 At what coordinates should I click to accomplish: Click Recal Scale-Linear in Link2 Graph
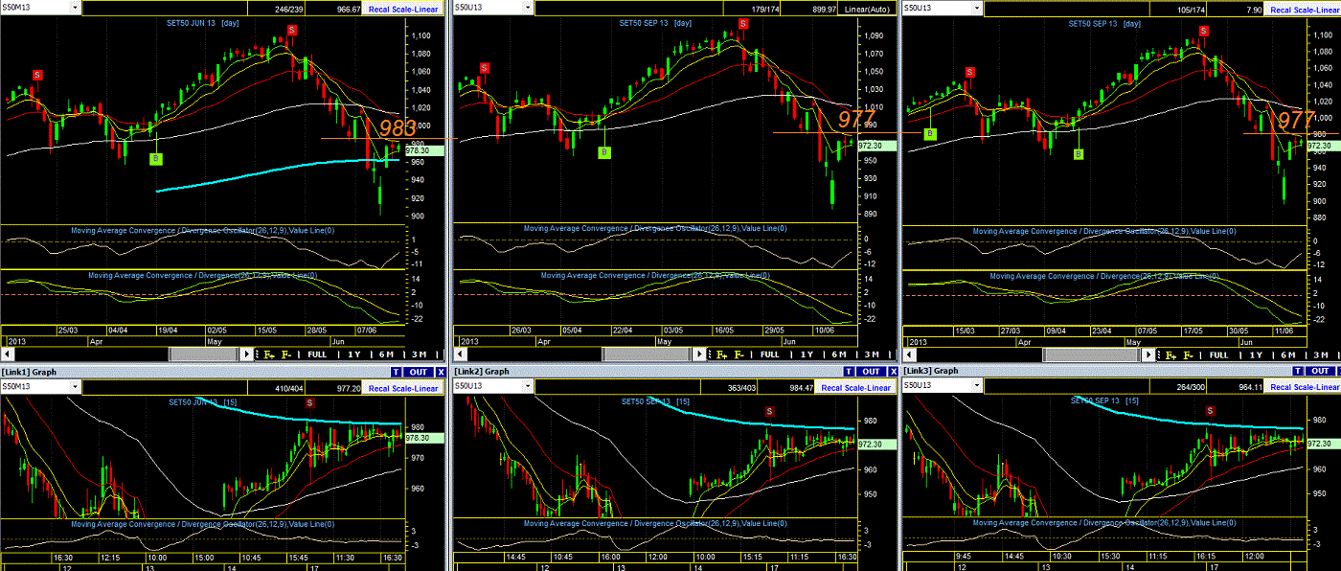click(855, 387)
